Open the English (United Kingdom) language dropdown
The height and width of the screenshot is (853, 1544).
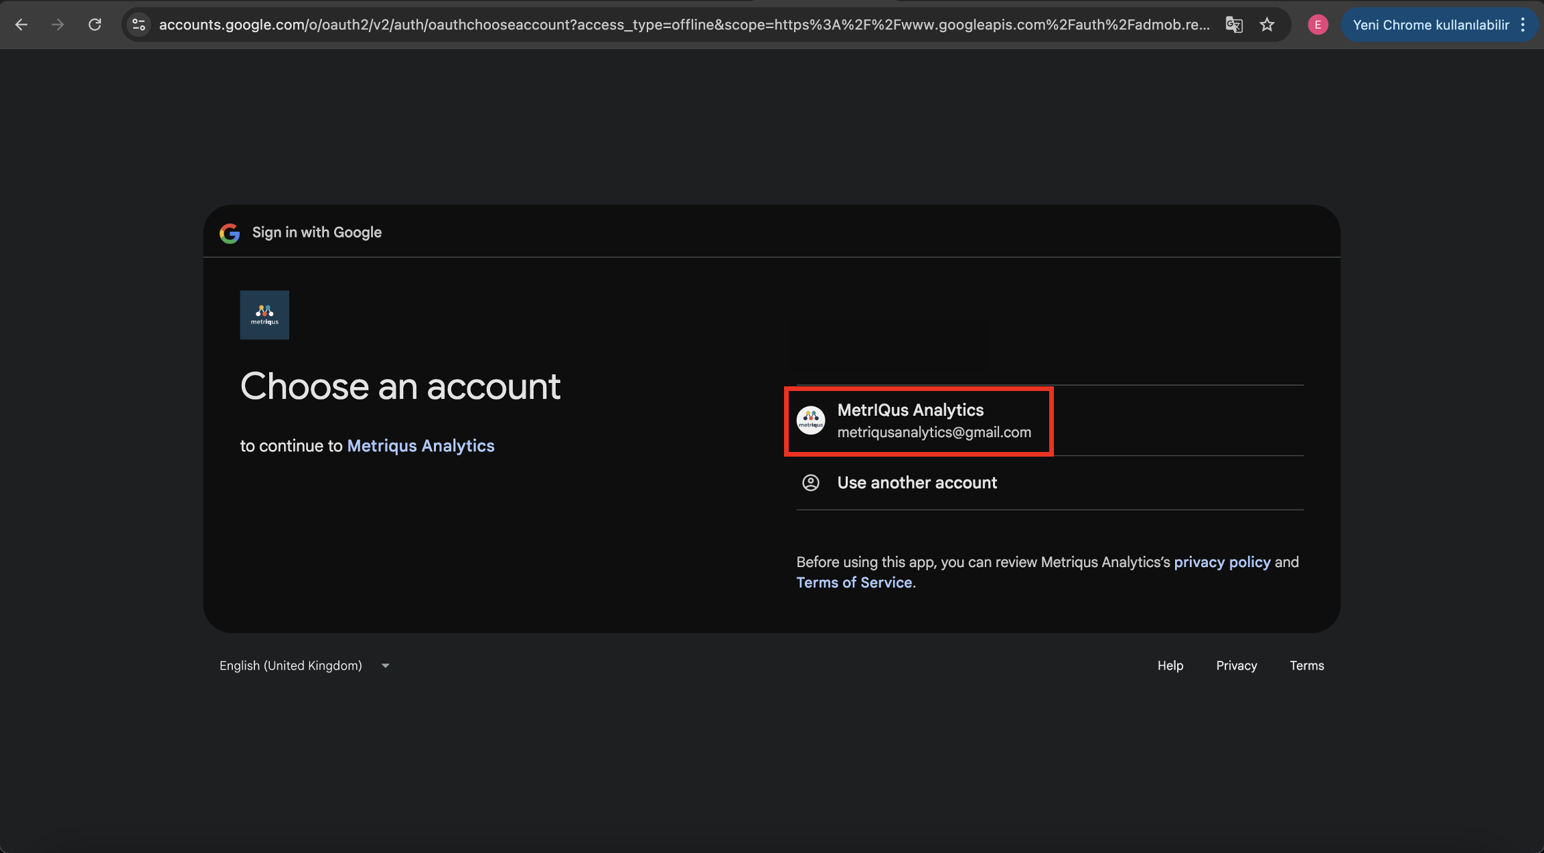click(x=305, y=666)
